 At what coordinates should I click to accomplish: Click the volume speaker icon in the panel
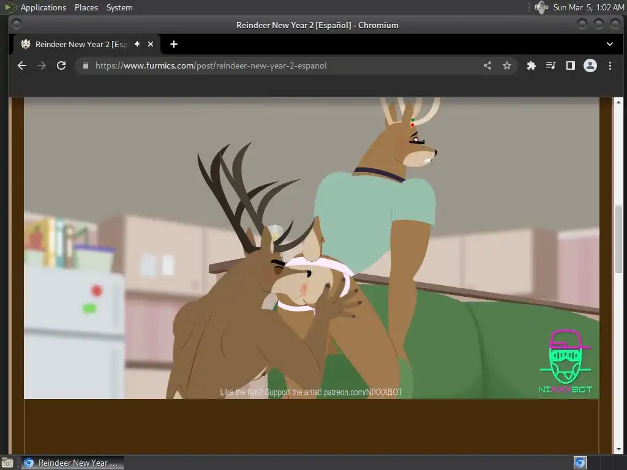541,7
